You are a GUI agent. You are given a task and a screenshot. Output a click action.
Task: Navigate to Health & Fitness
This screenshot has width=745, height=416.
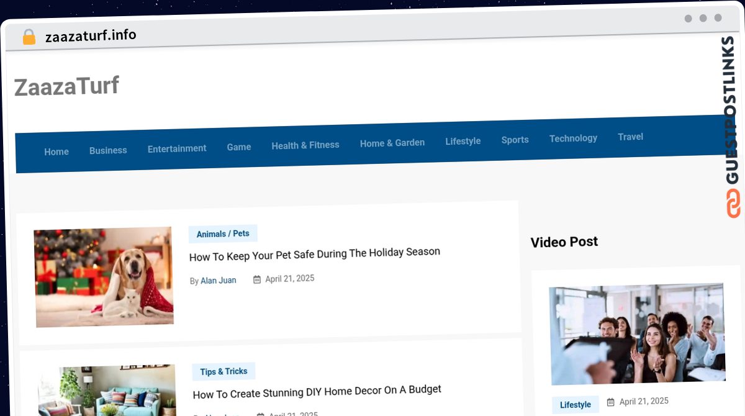305,145
